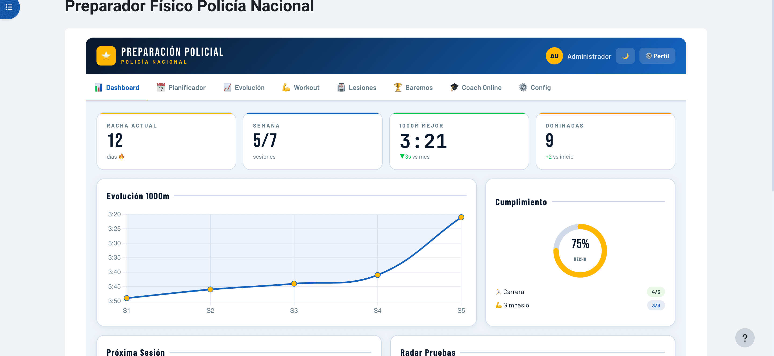Click the S5 data point on chart
Viewport: 774px width, 356px height.
click(x=461, y=217)
